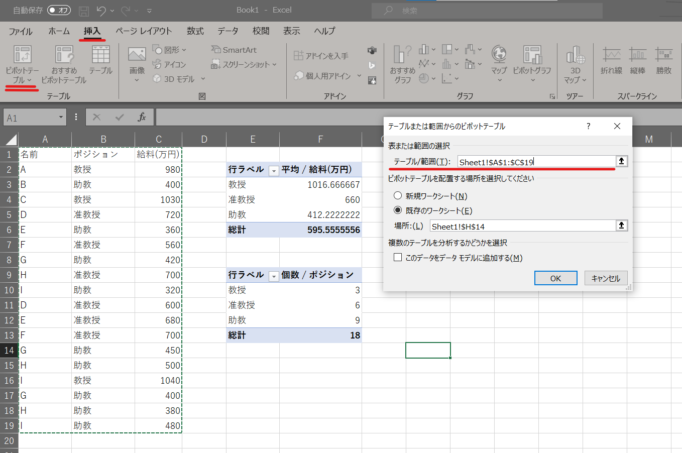Open filter dropdown on 個数 / ポジション pivot 行ラベル

[274, 276]
